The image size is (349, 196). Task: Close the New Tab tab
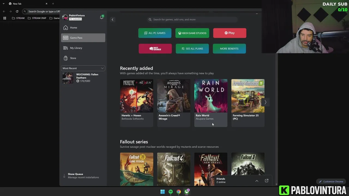point(46,4)
